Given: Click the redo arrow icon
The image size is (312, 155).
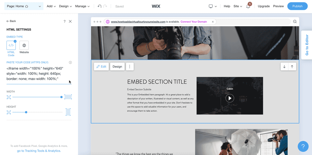Looking at the screenshot, I should click(x=105, y=6).
